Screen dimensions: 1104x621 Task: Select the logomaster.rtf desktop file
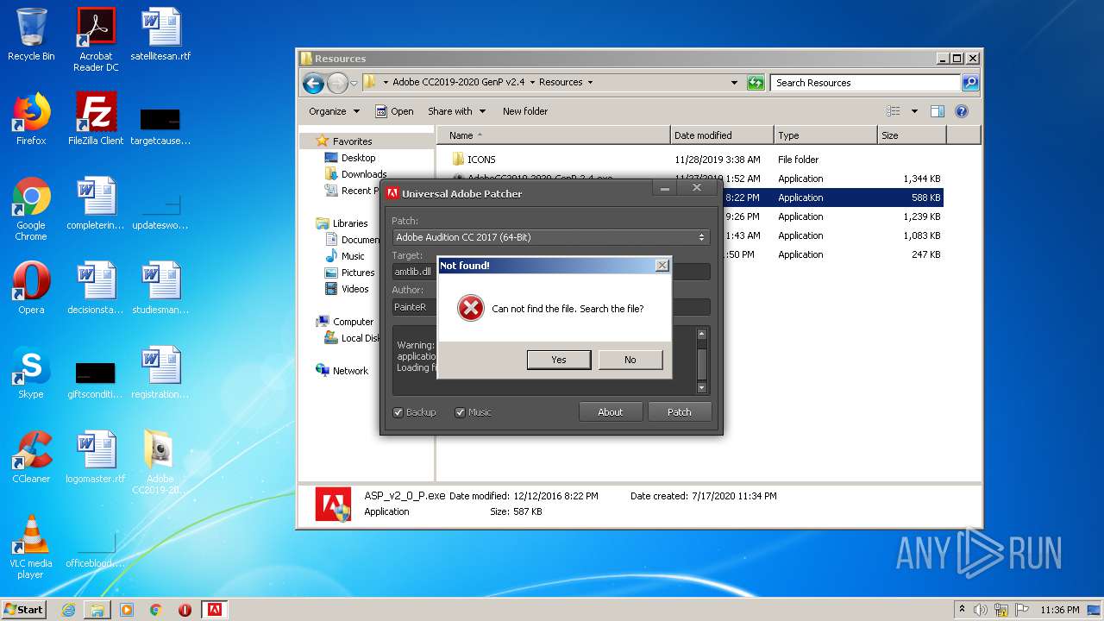pos(96,457)
